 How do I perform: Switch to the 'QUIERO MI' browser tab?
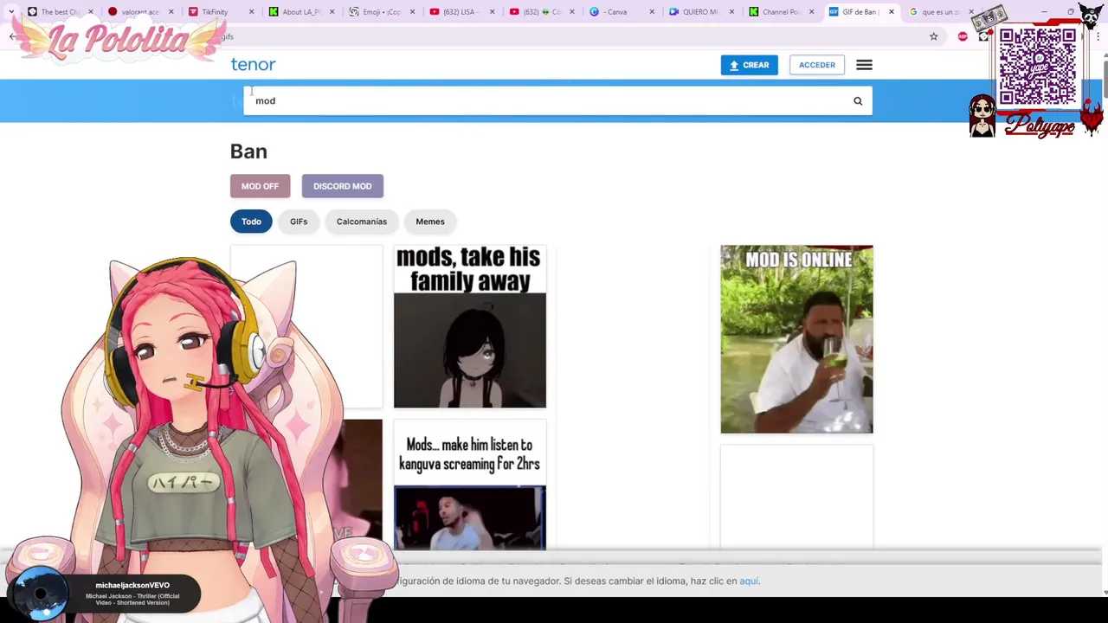[699, 12]
